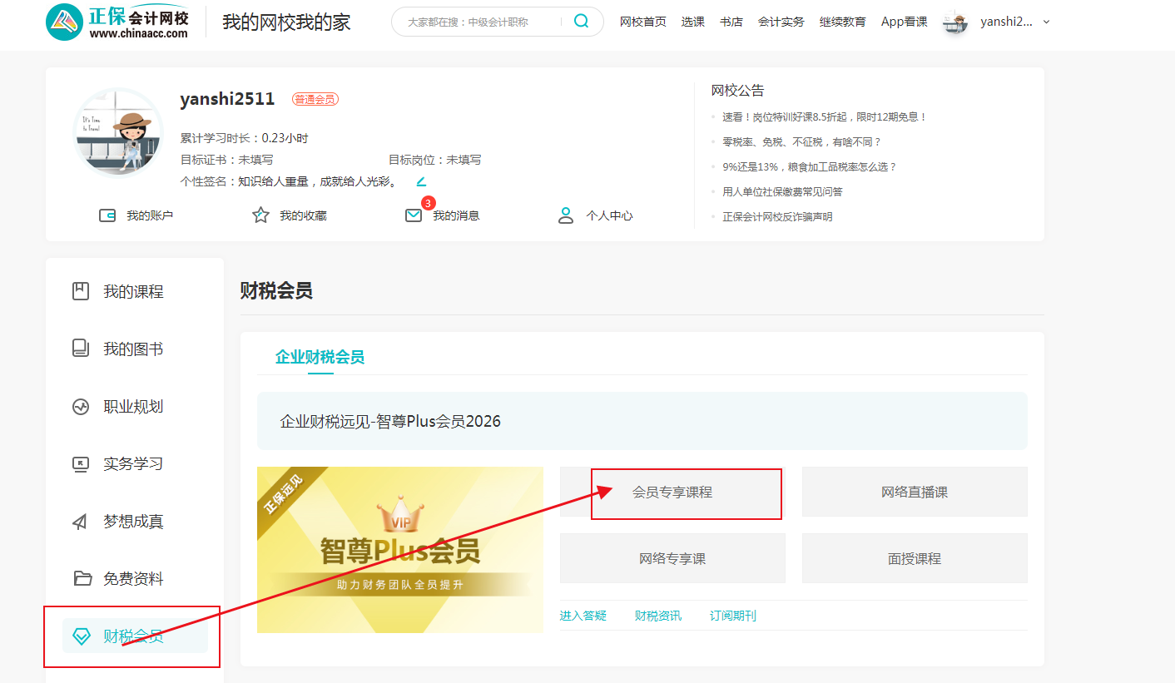Open announcement 正保会计网校反诈骗声明
The width and height of the screenshot is (1175, 683).
click(x=777, y=217)
